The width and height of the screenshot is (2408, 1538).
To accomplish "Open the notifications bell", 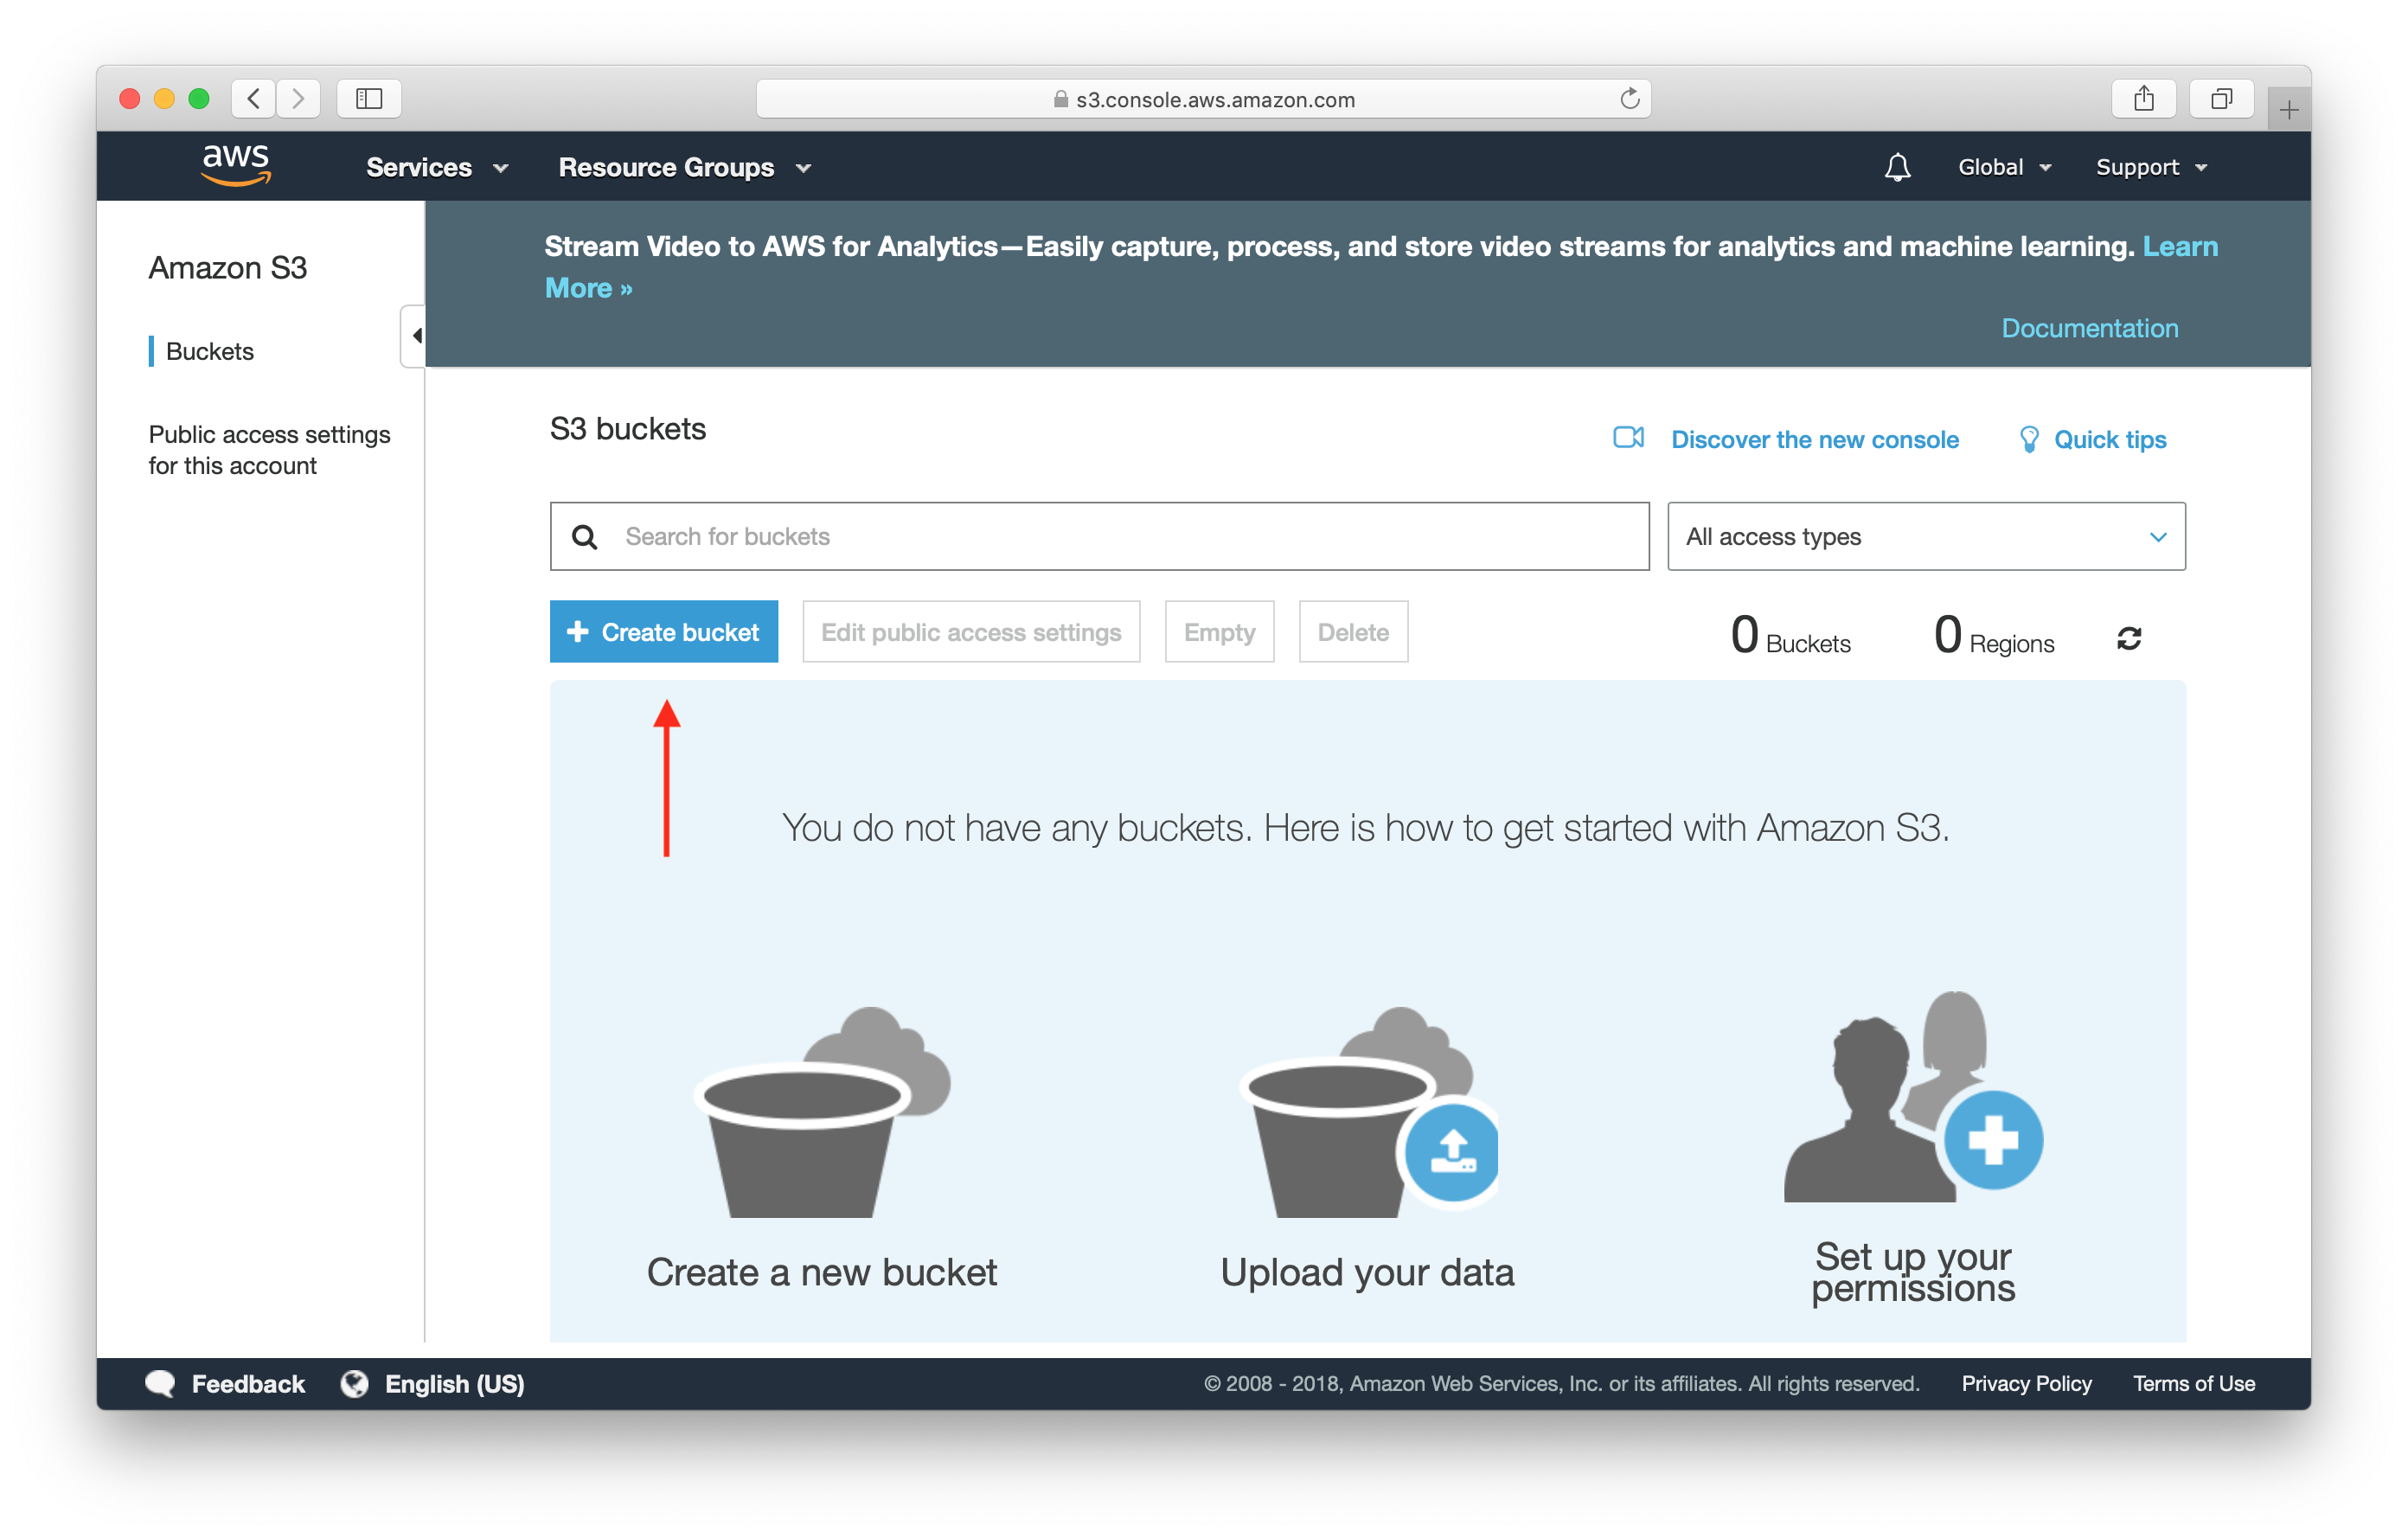I will tap(1897, 167).
